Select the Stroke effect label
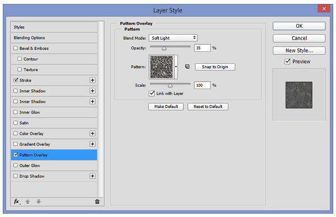Viewport: 336px width, 217px height. coord(25,80)
